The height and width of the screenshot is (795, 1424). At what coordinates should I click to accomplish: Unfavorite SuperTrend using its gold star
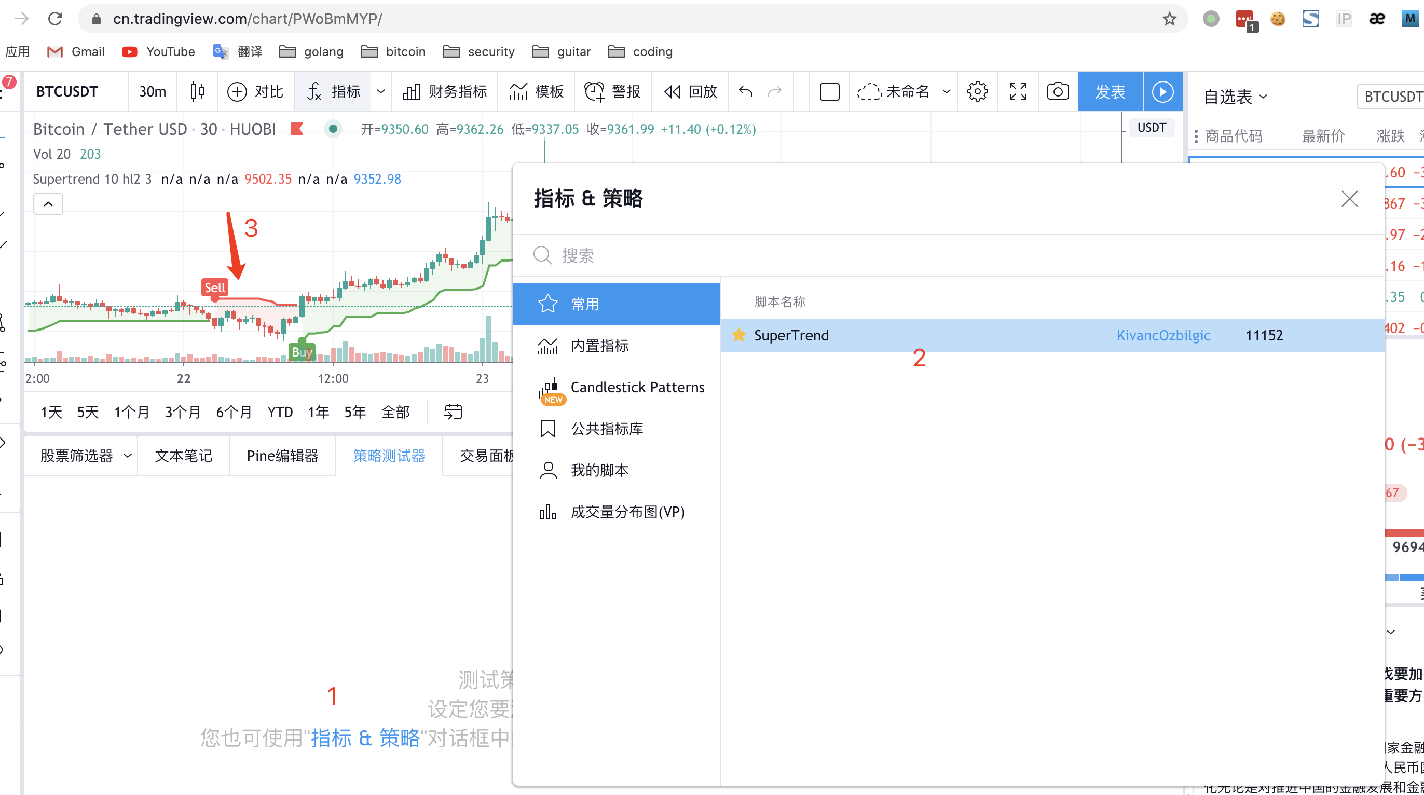point(738,335)
